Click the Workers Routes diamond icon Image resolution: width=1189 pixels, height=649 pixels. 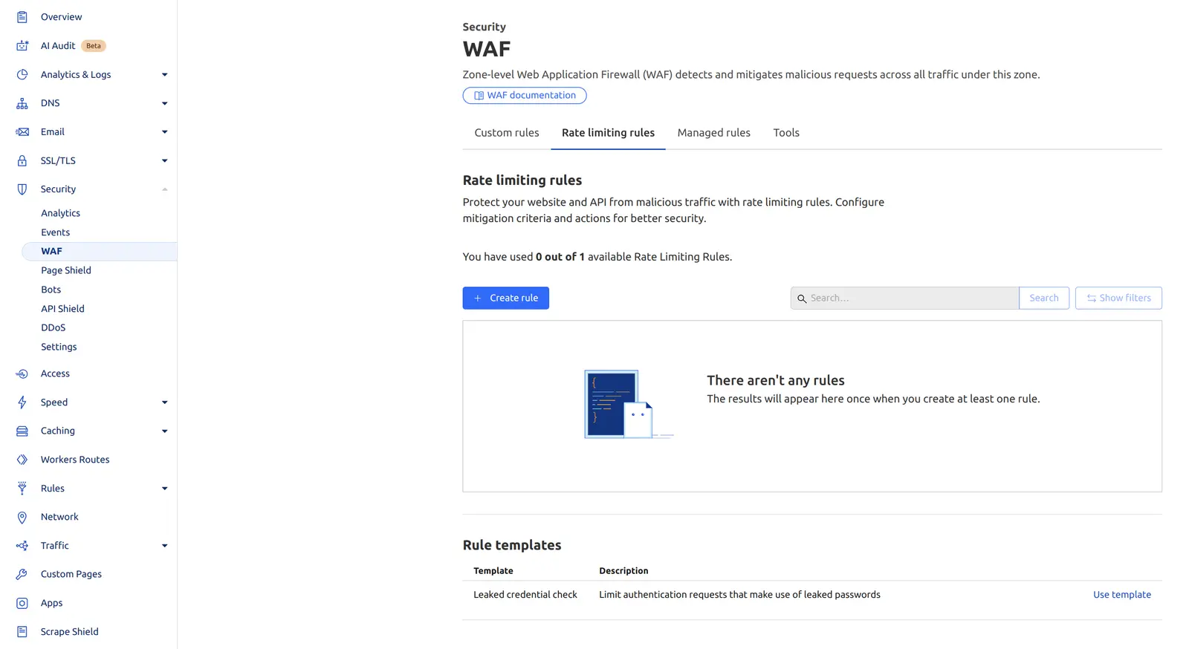[x=22, y=460]
